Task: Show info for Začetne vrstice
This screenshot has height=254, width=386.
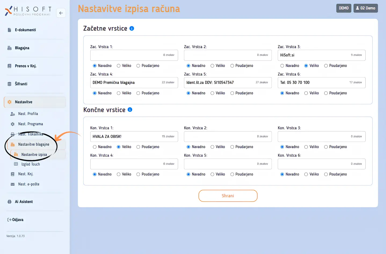Action: pyautogui.click(x=132, y=28)
